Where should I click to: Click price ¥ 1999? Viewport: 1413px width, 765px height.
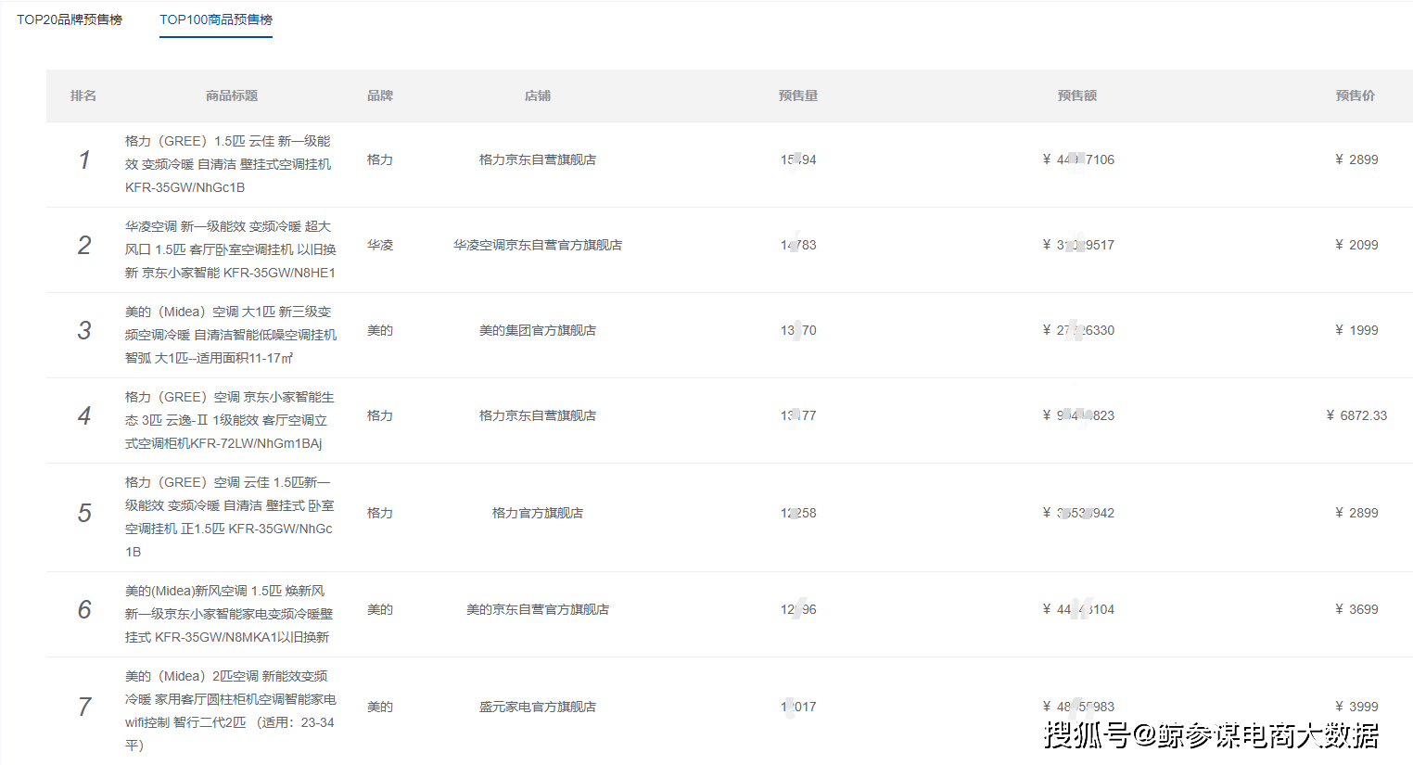click(x=1356, y=330)
